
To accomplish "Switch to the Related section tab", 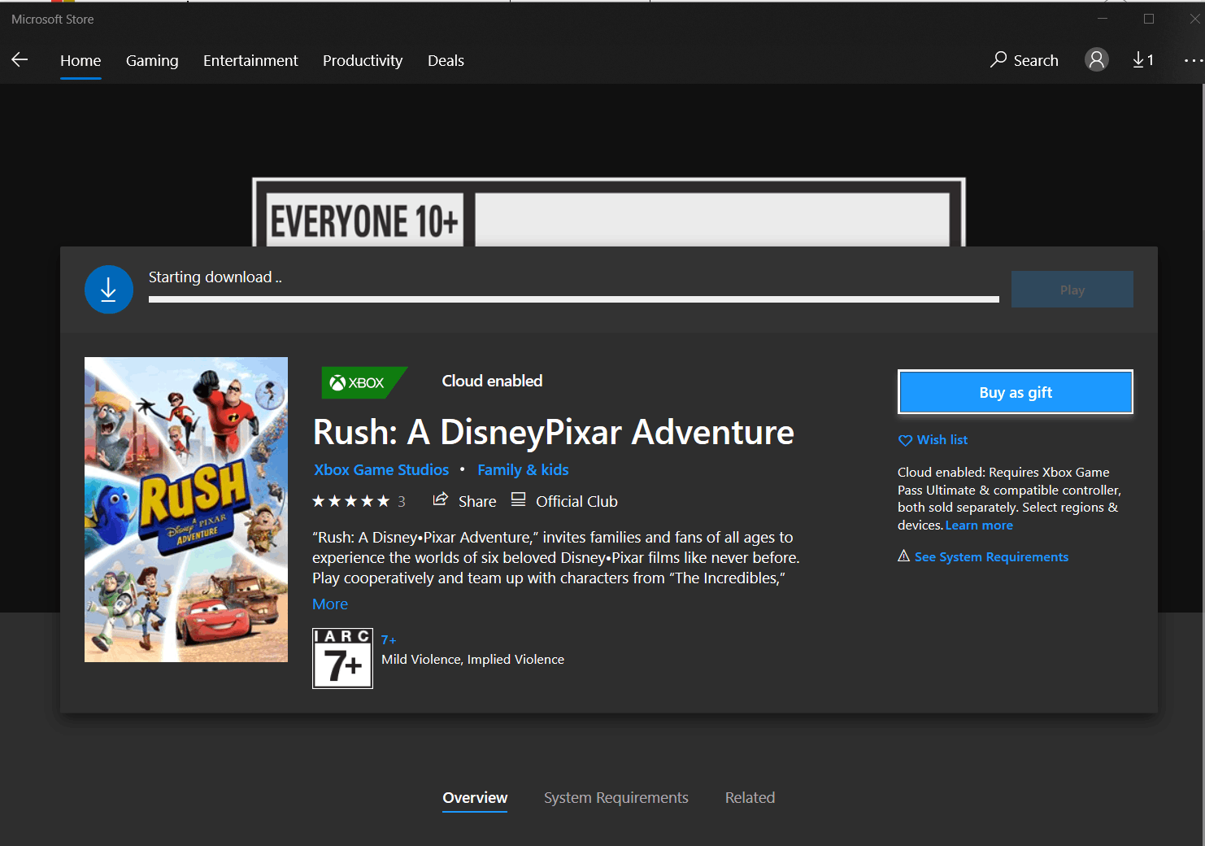I will click(750, 798).
